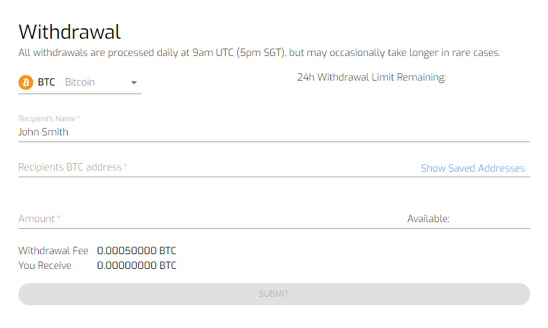Click the daily processing time notice text
Screen dimensions: 548x328
coord(260,53)
